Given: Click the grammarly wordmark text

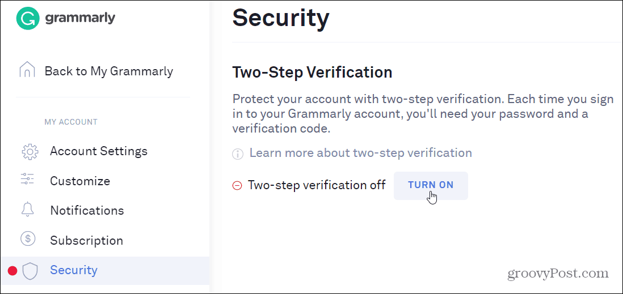Looking at the screenshot, I should tap(80, 18).
